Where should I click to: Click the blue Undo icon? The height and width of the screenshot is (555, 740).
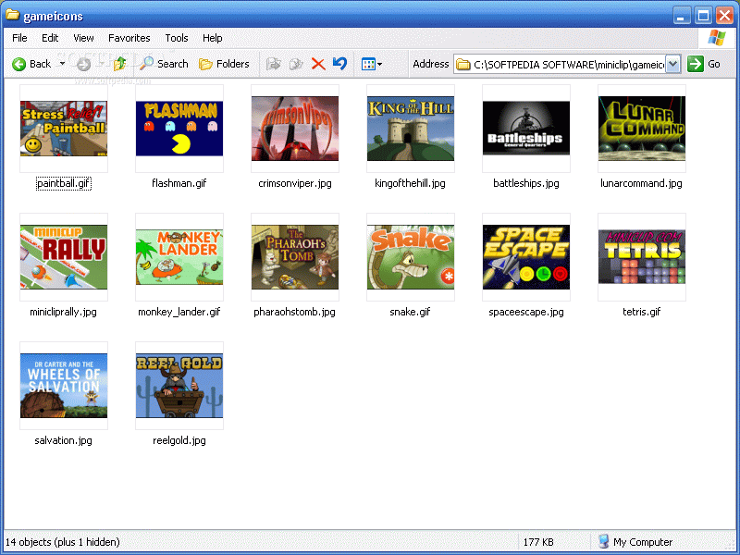pyautogui.click(x=339, y=63)
